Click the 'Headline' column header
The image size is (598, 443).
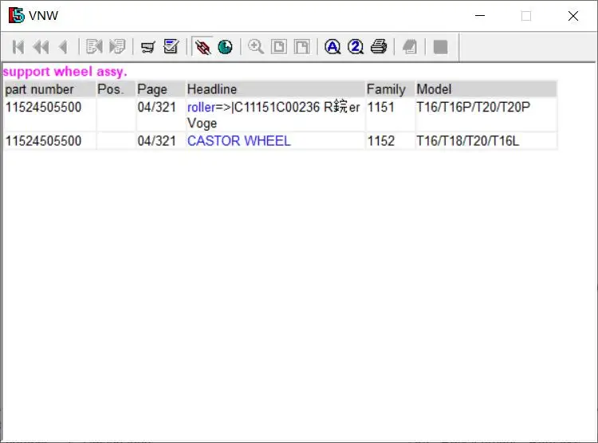211,89
